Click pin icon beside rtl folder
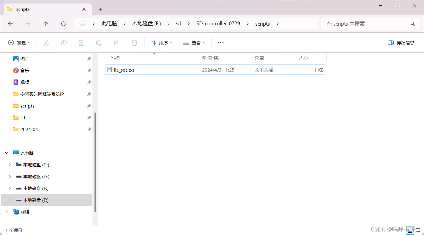Viewport: 424px width, 235px height. 89,118
